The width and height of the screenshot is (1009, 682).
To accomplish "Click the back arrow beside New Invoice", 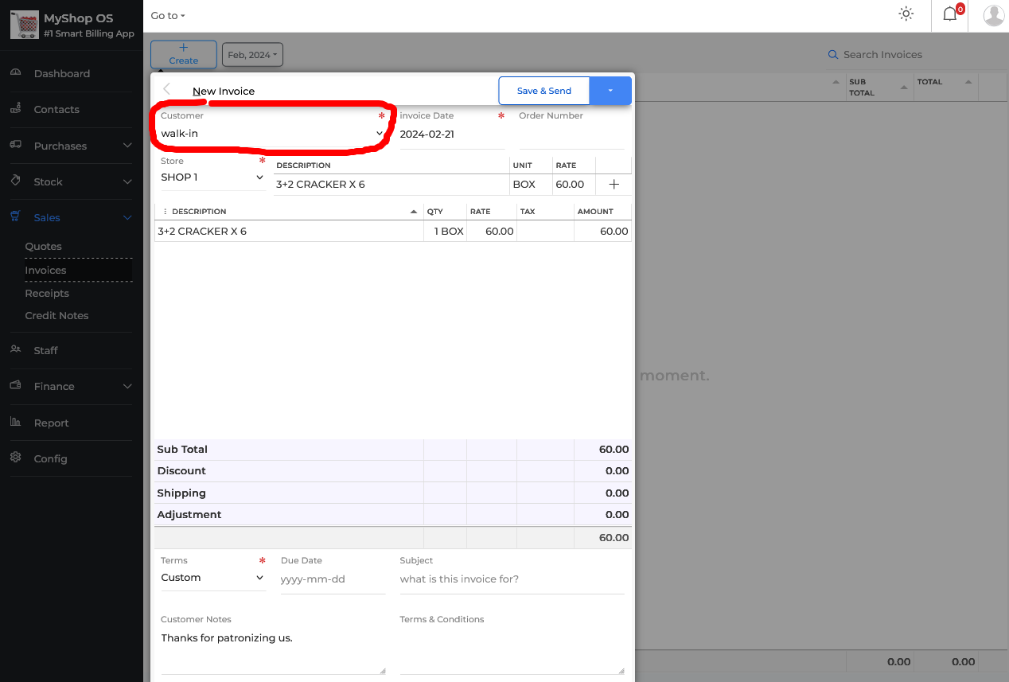I will 167,90.
